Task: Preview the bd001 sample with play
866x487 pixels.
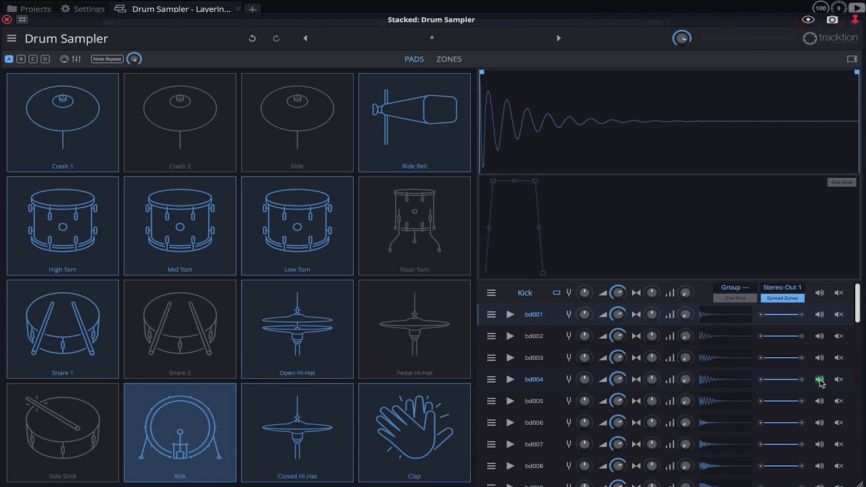Action: [510, 315]
